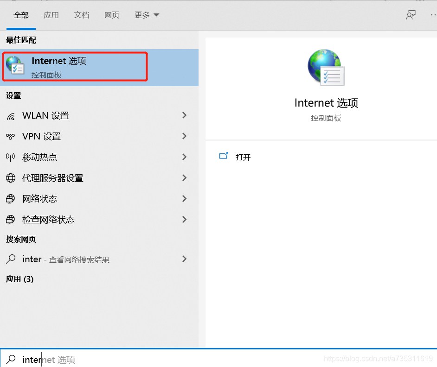Click the icon beside 检查网络状态
This screenshot has width=437, height=367.
click(x=11, y=220)
